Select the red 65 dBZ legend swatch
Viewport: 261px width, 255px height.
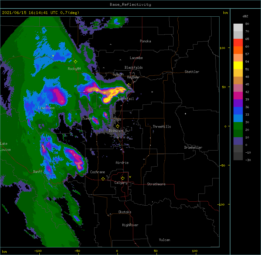click(x=238, y=43)
